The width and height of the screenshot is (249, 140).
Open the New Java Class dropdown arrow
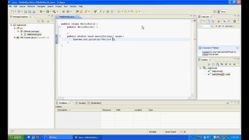pyautogui.click(x=71, y=11)
